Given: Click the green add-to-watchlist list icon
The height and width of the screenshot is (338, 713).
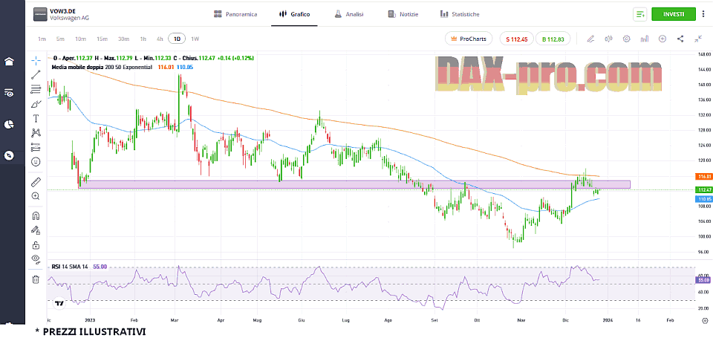Looking at the screenshot, I should (639, 14).
